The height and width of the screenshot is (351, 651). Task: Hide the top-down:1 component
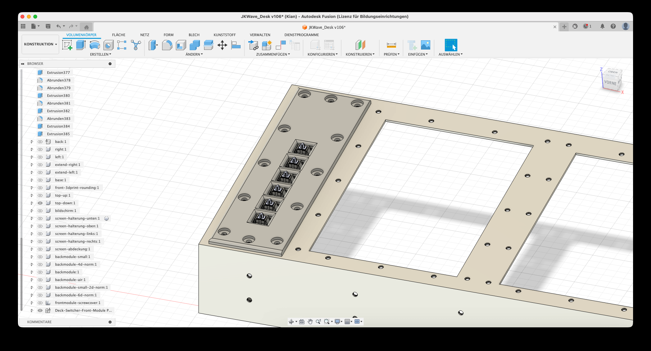[x=40, y=203]
